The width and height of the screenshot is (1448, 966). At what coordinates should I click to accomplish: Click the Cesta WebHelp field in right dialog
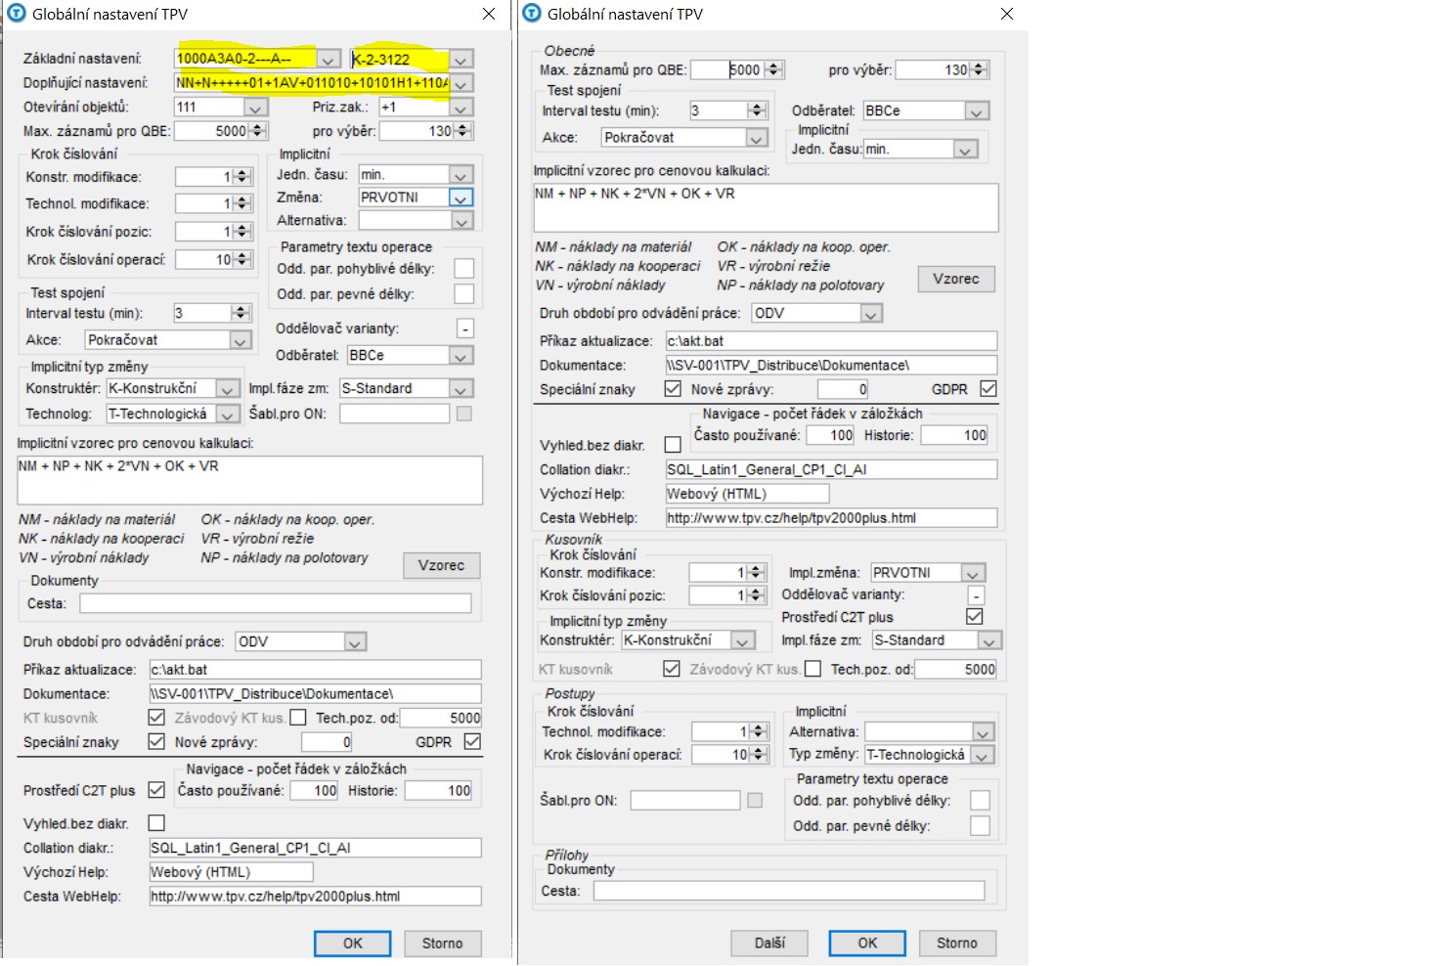click(x=831, y=518)
